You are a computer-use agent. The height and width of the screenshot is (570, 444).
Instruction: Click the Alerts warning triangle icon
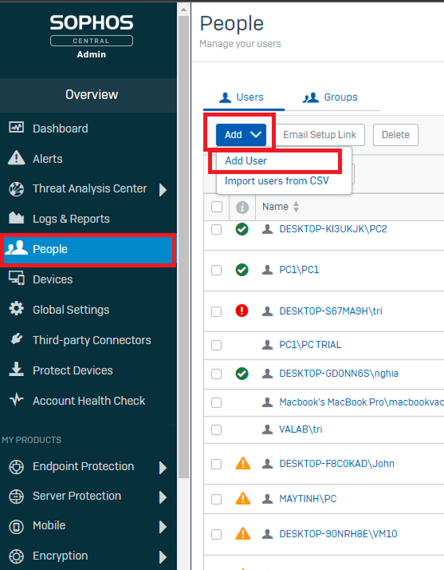click(16, 158)
